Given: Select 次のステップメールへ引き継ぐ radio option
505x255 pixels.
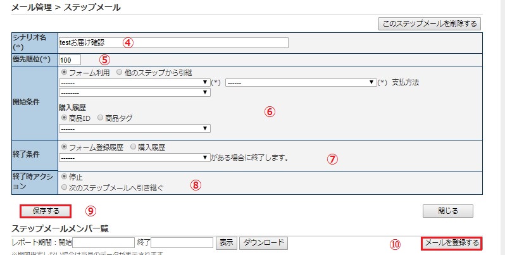Looking at the screenshot, I should [x=63, y=187].
